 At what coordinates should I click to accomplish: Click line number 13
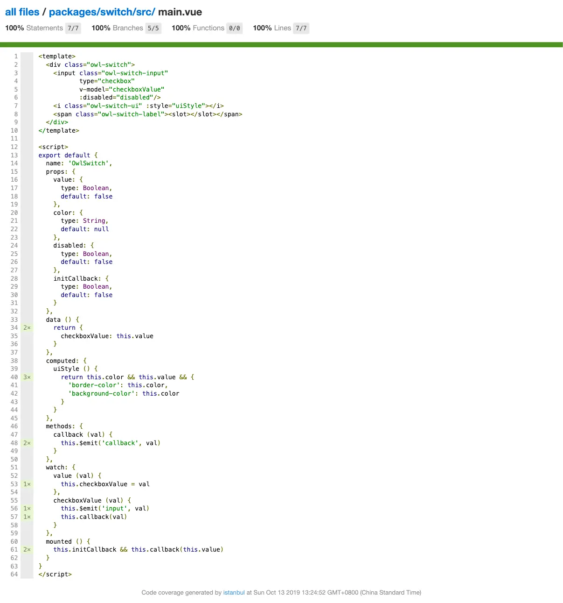pos(14,155)
